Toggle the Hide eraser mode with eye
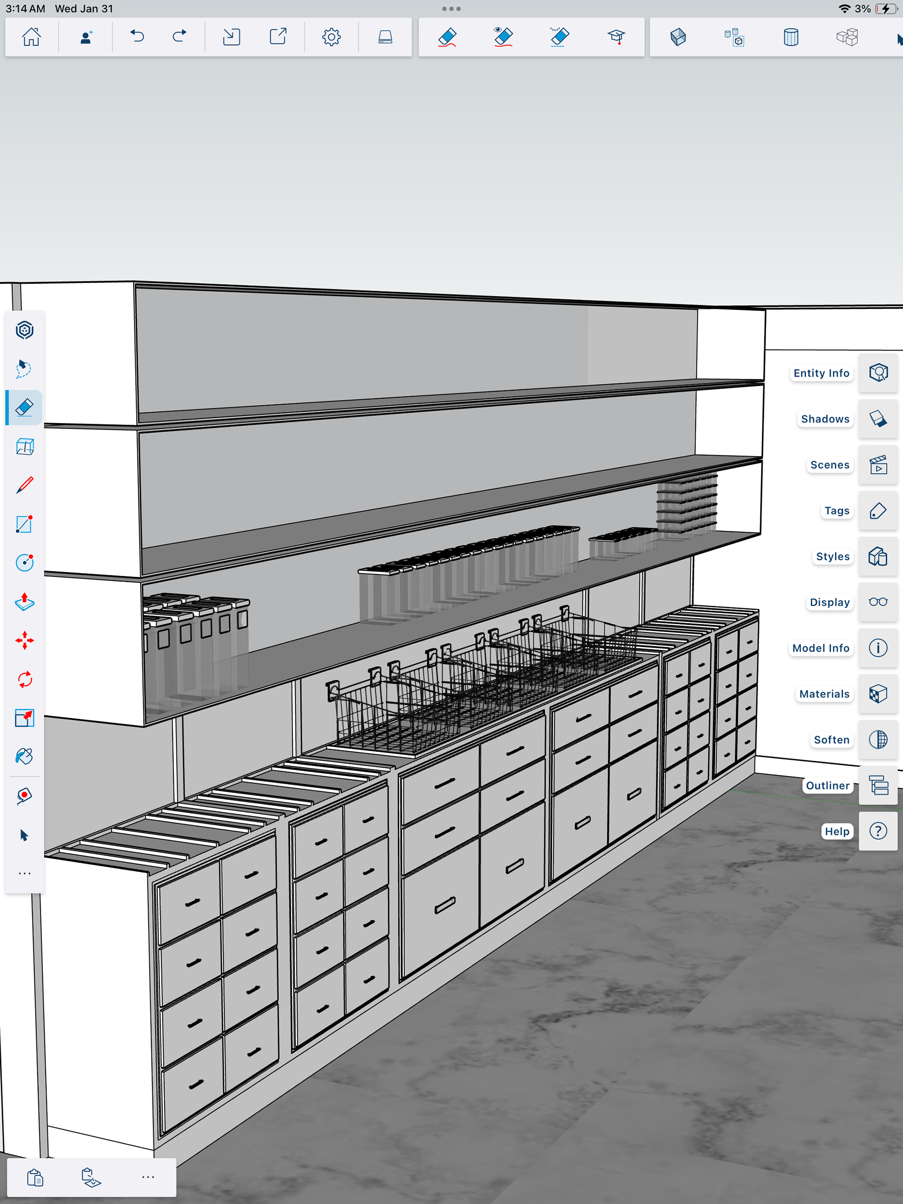The image size is (903, 1204). (503, 37)
